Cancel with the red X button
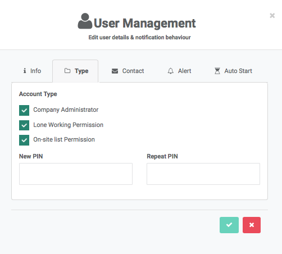This screenshot has height=254, width=282. tap(252, 225)
